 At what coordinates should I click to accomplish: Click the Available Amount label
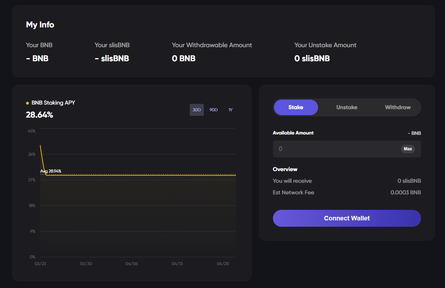[x=293, y=133]
